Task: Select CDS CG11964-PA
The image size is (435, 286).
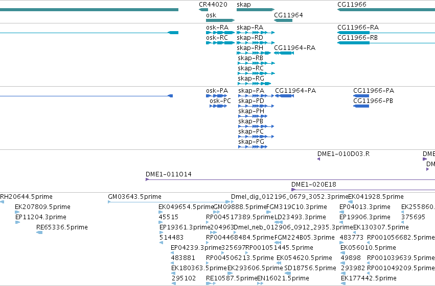Action: [x=284, y=96]
